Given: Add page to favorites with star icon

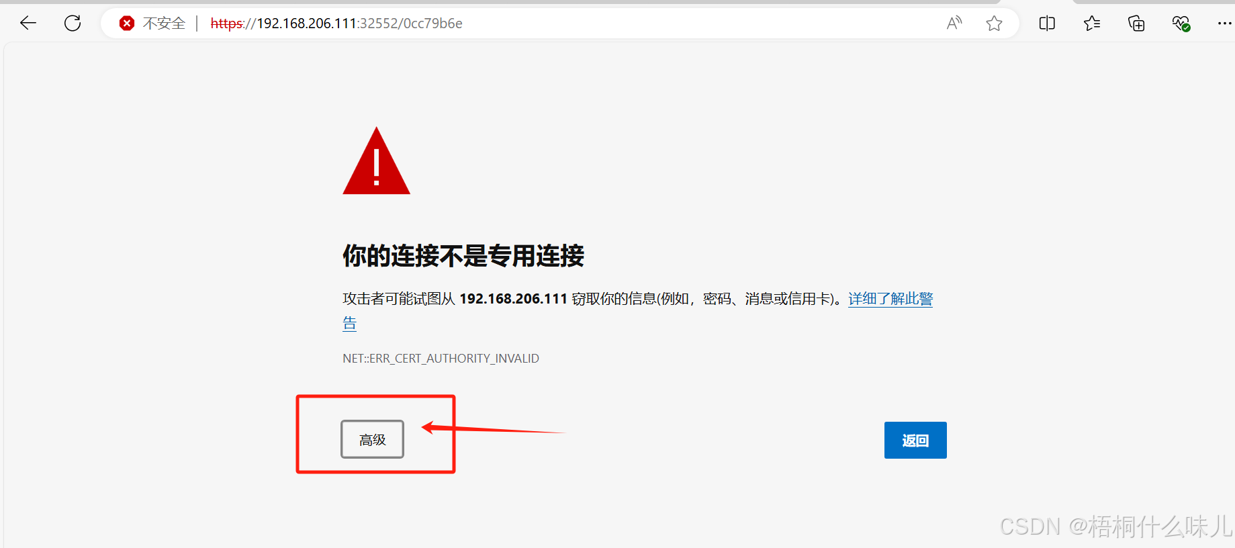Looking at the screenshot, I should 994,24.
